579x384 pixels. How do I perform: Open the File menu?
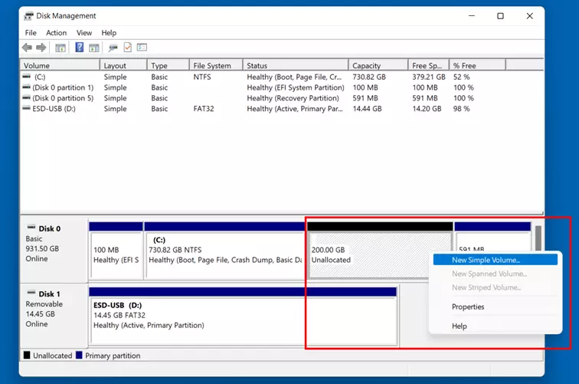pos(31,33)
